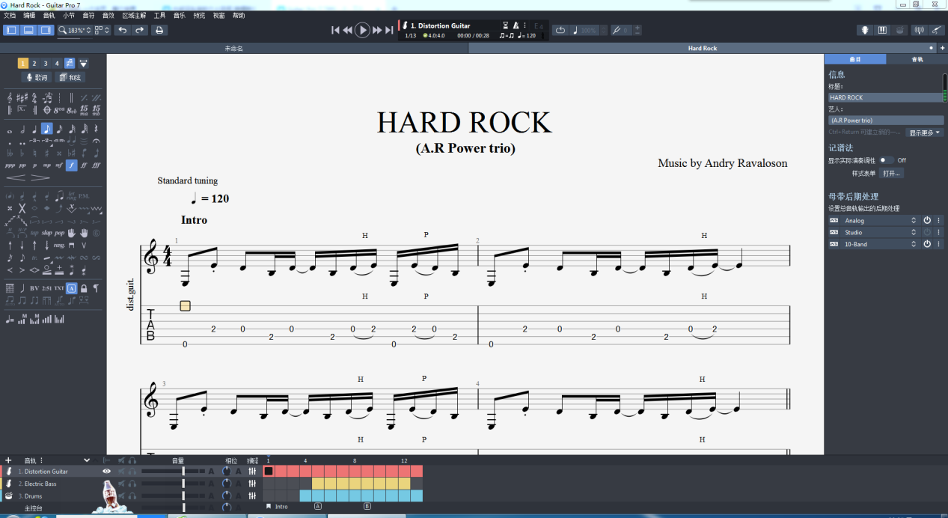Open the zoom level 183% dropdown

[75, 30]
